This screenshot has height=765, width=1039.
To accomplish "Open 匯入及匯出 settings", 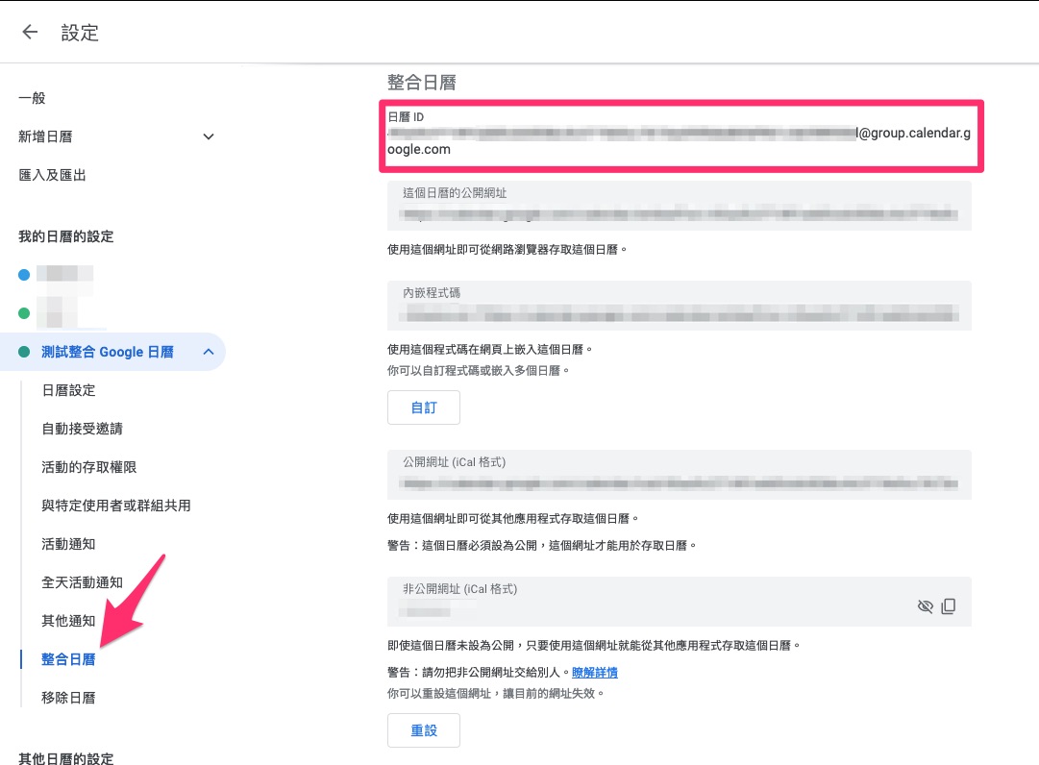I will pyautogui.click(x=52, y=175).
